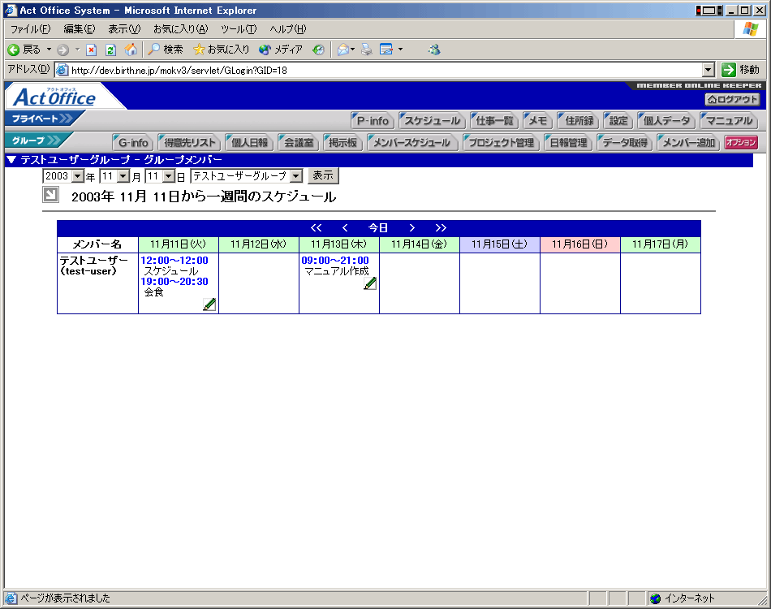
Task: Open the address bar dropdown arrow
Action: (709, 70)
